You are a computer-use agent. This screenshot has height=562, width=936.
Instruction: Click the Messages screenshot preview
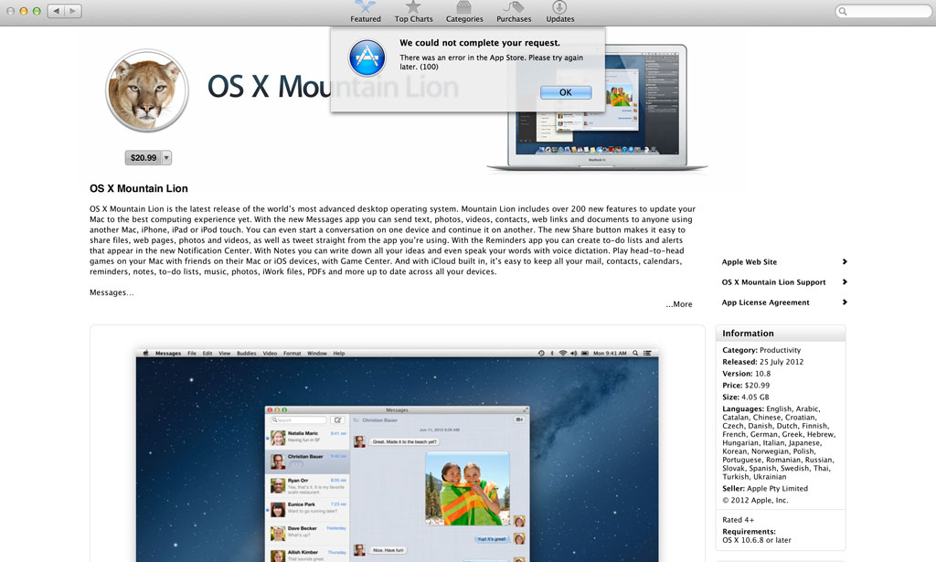tap(397, 454)
